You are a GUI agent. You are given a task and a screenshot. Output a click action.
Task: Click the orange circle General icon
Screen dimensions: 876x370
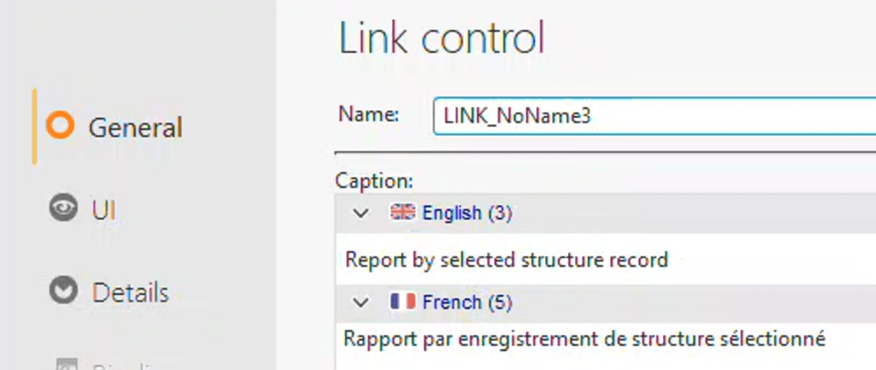pos(60,126)
